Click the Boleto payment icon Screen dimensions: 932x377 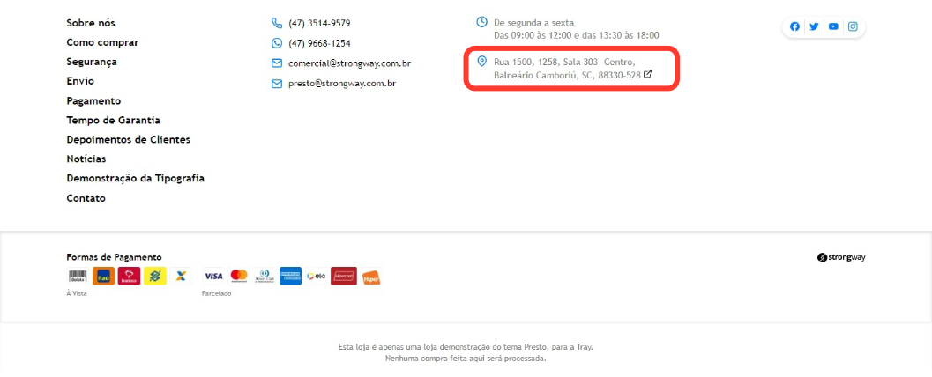click(x=78, y=276)
